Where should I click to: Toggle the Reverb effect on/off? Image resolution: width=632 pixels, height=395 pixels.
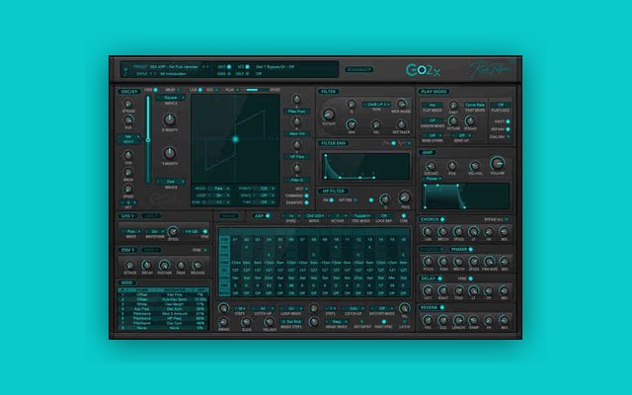[441, 307]
